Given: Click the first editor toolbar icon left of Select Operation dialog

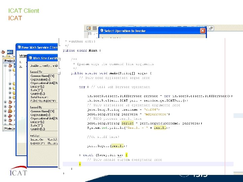Looking at the screenshot, I should click(x=89, y=28).
